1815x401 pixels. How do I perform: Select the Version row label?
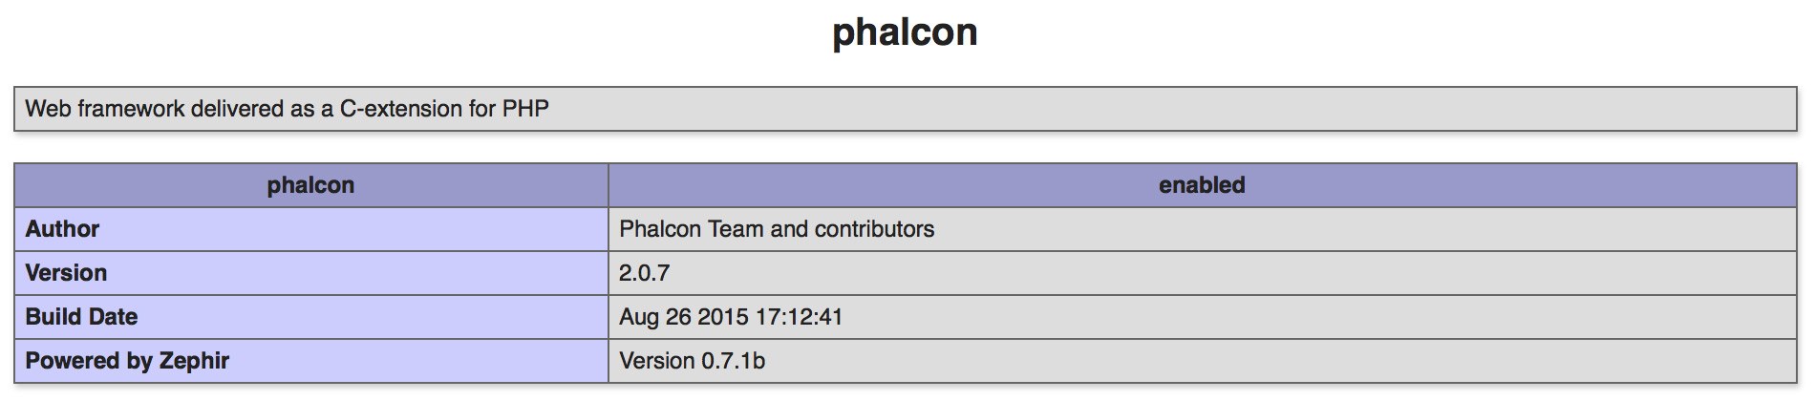coord(310,273)
